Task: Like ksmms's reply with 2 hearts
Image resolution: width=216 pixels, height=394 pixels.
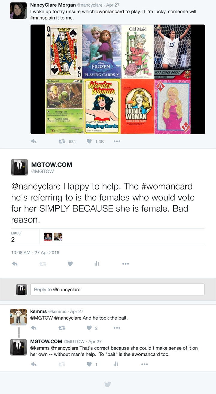Action: pos(89,328)
